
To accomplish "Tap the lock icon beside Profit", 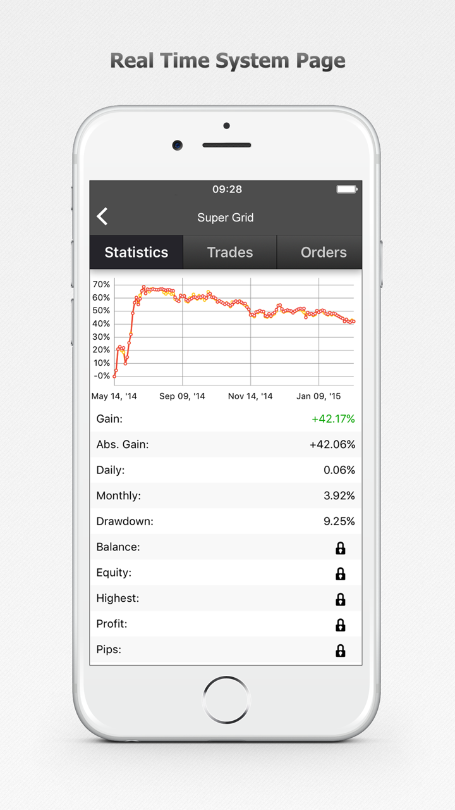I will (x=340, y=625).
